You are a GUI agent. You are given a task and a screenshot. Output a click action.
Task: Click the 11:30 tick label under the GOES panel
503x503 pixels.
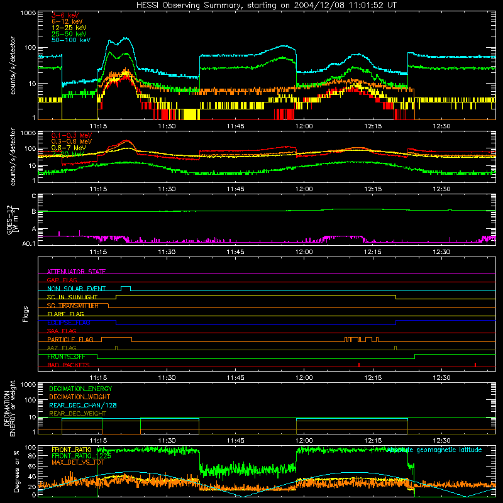tap(167, 252)
